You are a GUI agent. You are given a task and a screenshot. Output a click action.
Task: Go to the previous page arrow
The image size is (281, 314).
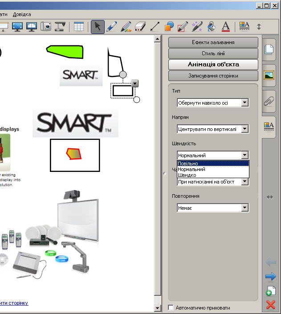(x=271, y=262)
